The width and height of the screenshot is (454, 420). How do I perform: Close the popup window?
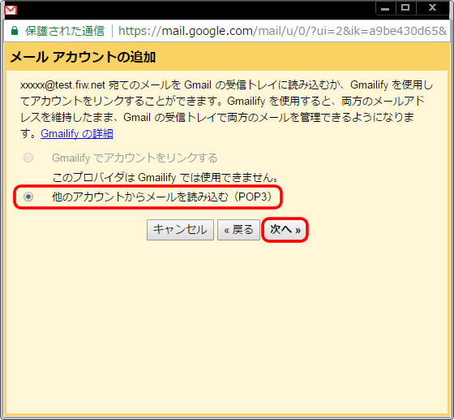tap(433, 8)
